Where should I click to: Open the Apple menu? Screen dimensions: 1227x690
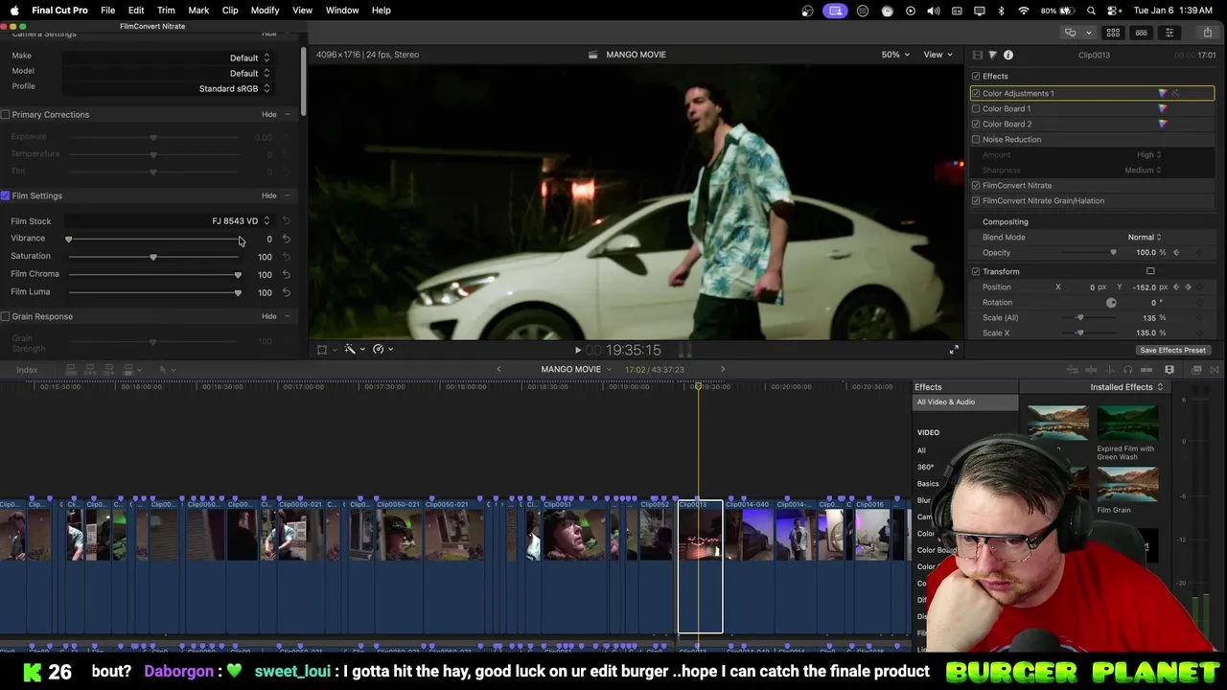(x=14, y=11)
